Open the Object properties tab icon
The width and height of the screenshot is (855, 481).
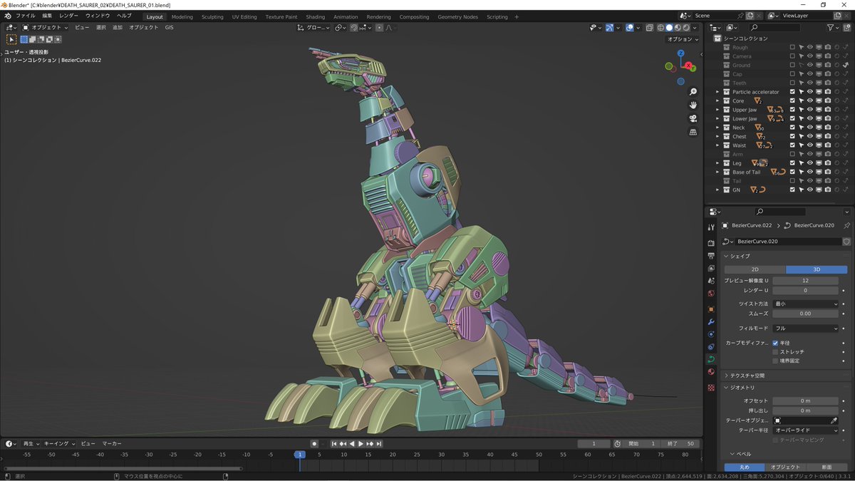(x=710, y=309)
